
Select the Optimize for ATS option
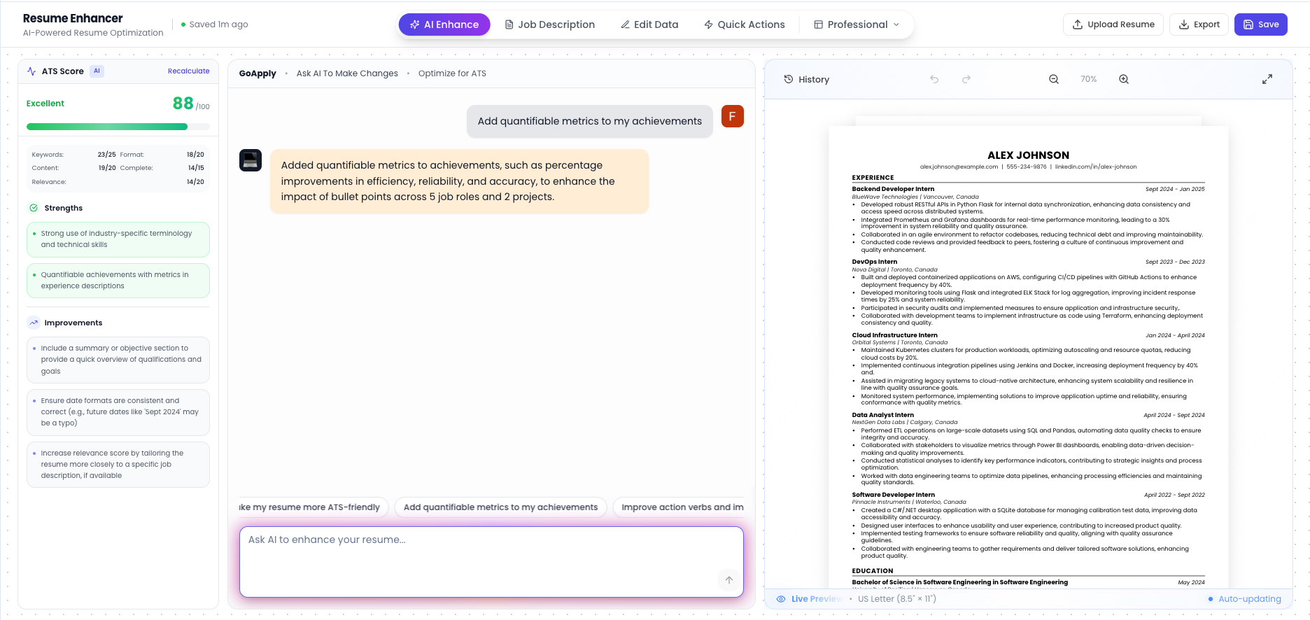452,73
